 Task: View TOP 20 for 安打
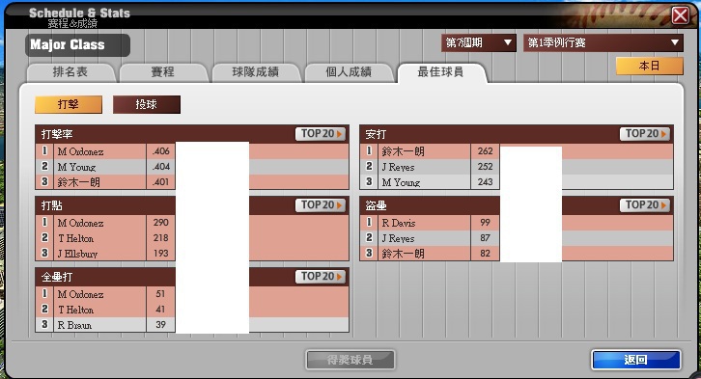tap(645, 134)
